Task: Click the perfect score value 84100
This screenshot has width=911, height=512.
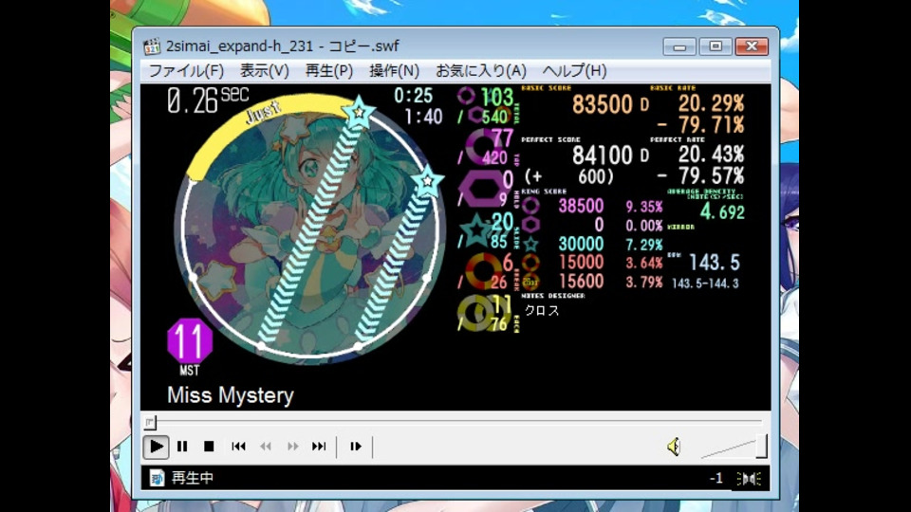Action: coord(603,155)
